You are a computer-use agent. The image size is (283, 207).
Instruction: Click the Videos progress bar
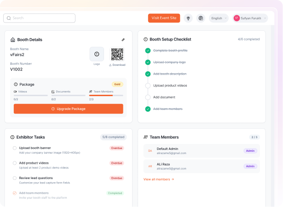coord(31,96)
